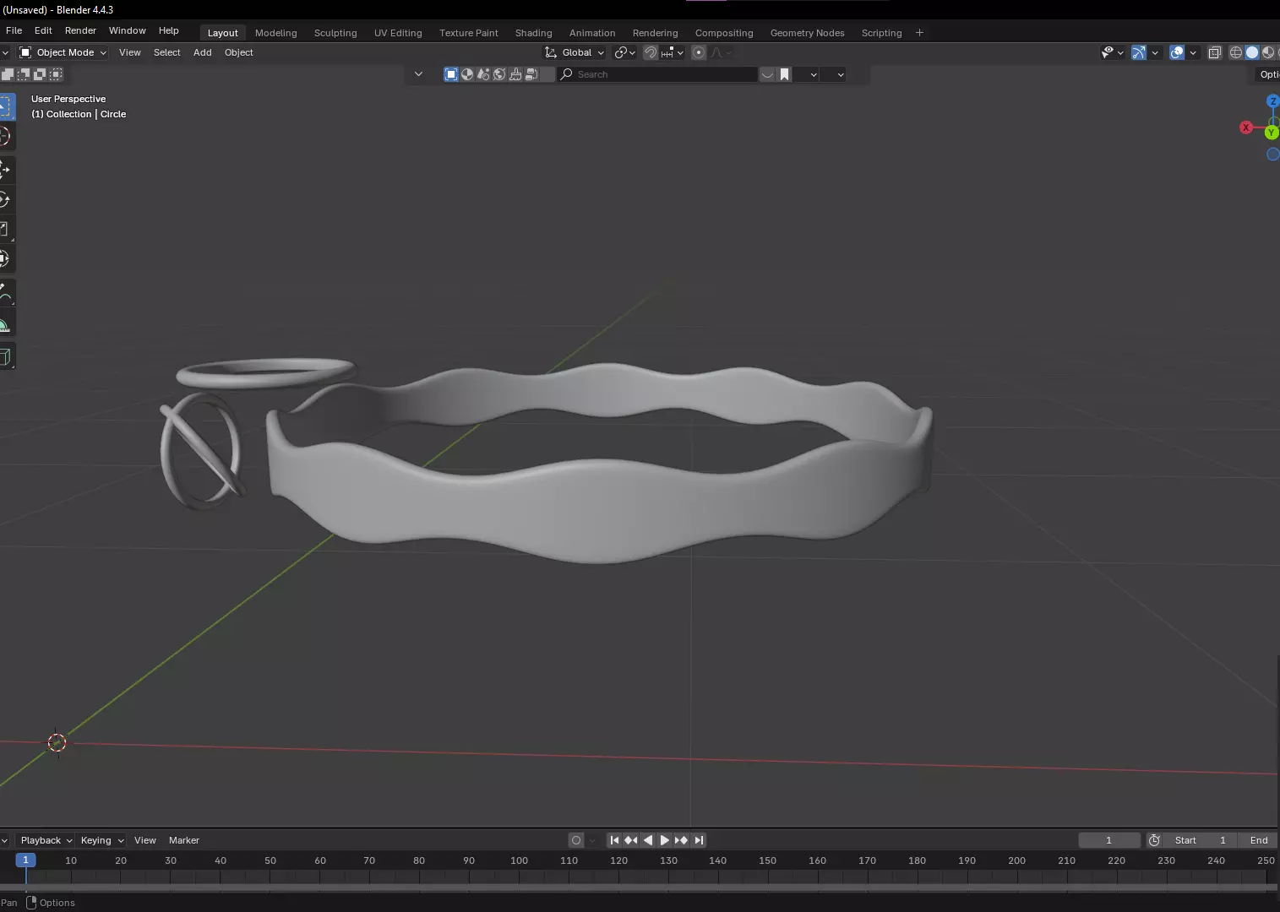Click the End frame field
This screenshot has width=1280, height=912.
tap(1259, 840)
